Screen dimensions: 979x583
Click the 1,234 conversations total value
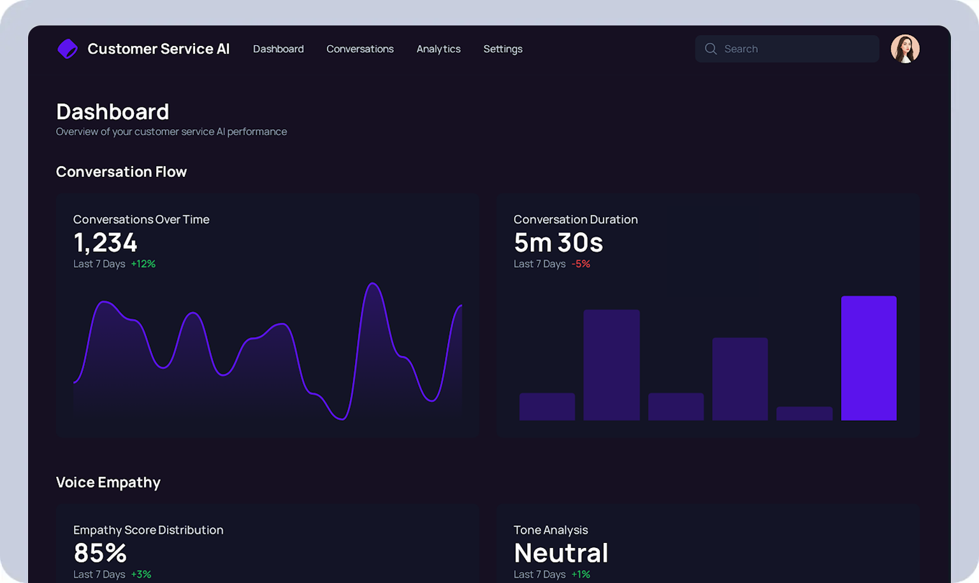point(105,242)
